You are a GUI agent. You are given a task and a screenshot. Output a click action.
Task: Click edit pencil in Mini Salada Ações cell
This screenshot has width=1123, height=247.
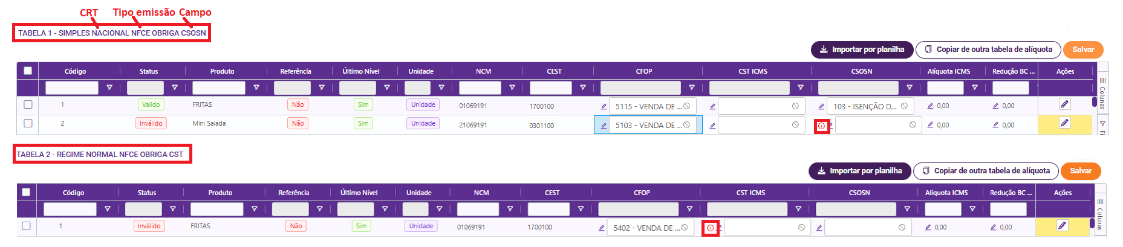point(1064,123)
